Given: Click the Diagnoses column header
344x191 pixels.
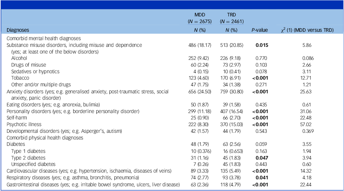Looking at the screenshot, I should [18, 30].
